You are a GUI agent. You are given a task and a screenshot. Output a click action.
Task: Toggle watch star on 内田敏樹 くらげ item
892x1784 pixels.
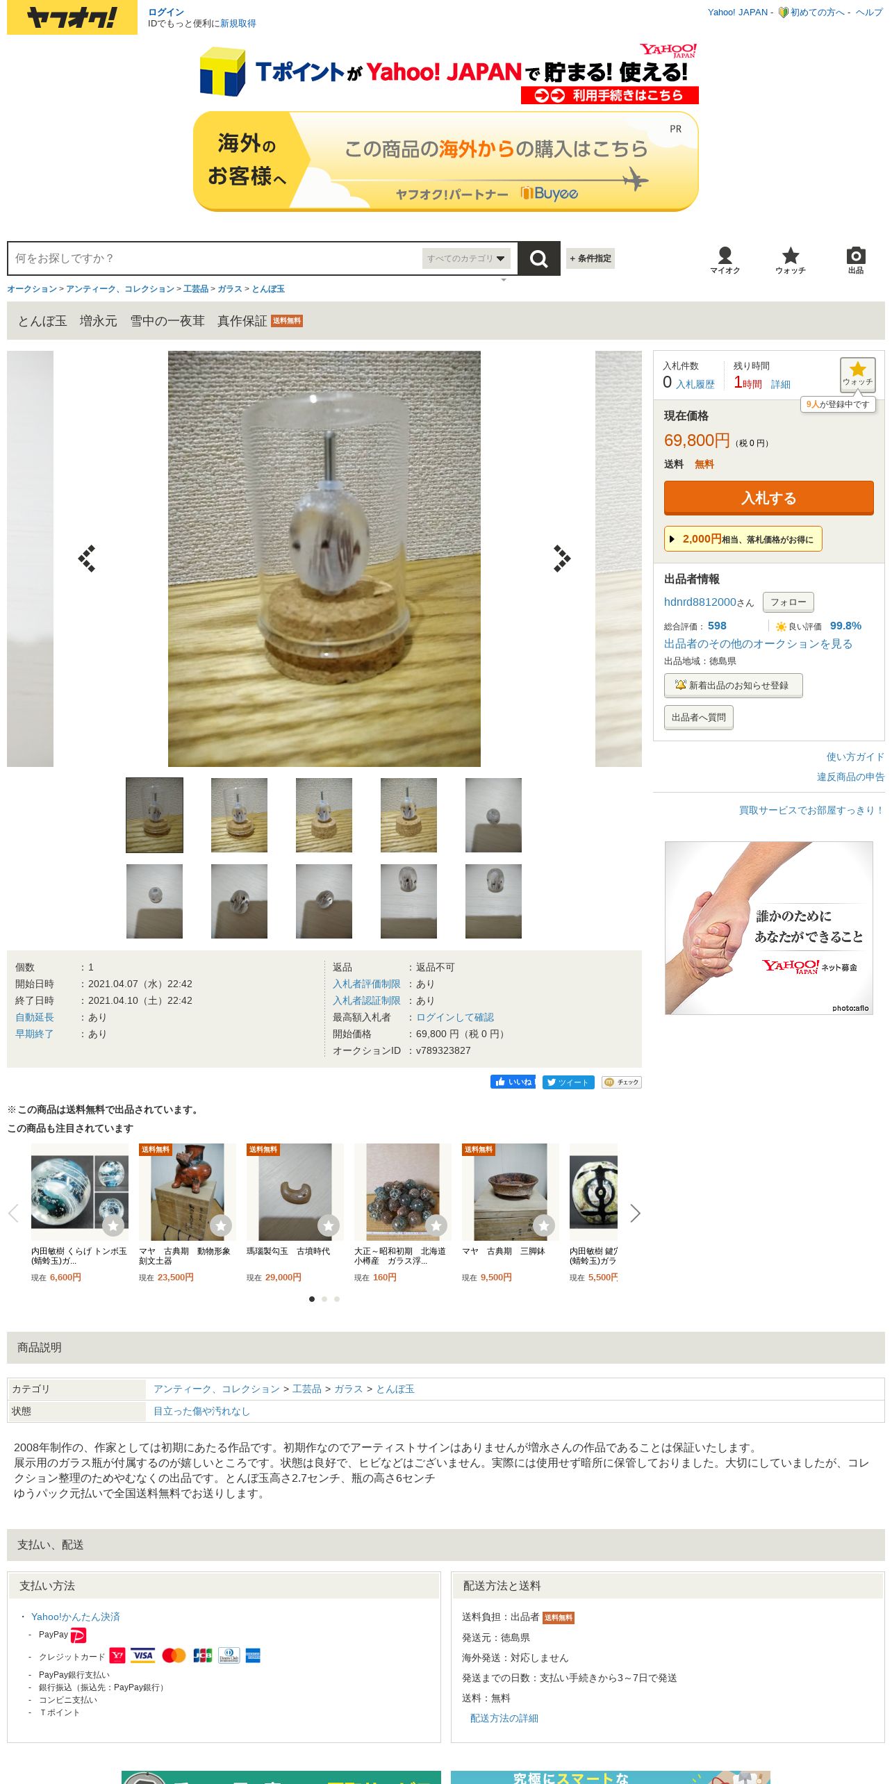tap(113, 1225)
